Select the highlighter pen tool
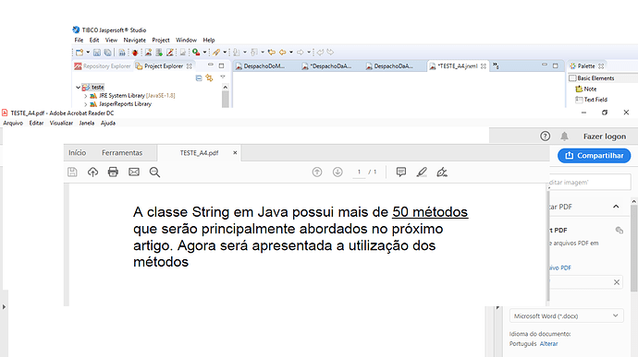The height and width of the screenshot is (357, 638). (422, 173)
